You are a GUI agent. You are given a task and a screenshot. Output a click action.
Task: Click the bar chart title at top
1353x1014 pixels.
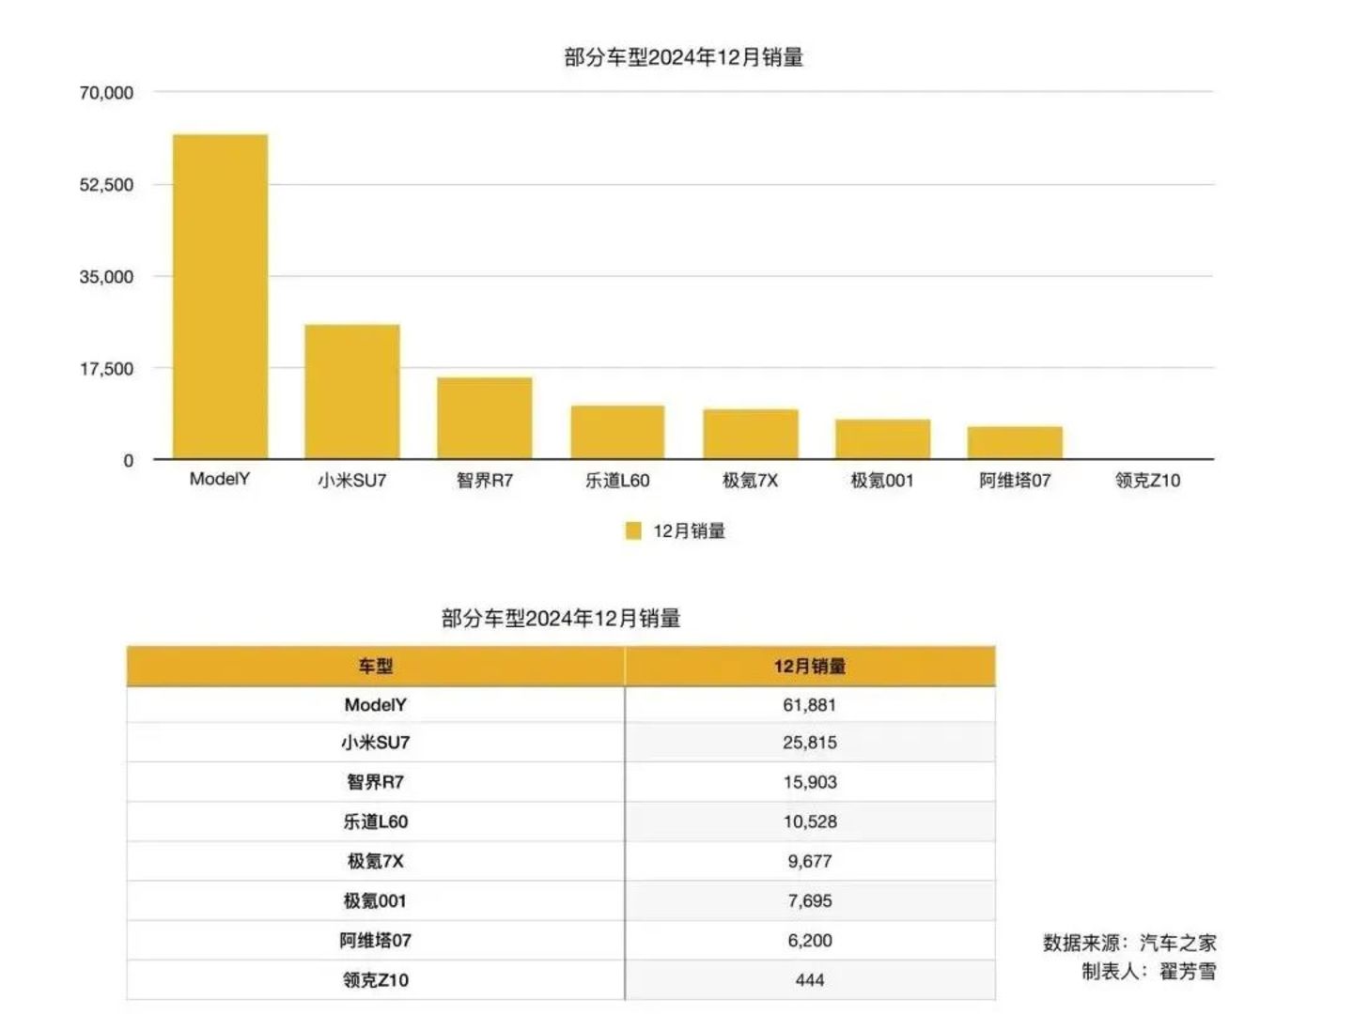(683, 57)
